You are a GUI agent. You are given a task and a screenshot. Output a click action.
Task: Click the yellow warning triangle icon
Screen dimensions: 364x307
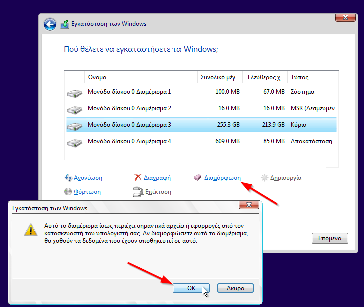(31, 230)
